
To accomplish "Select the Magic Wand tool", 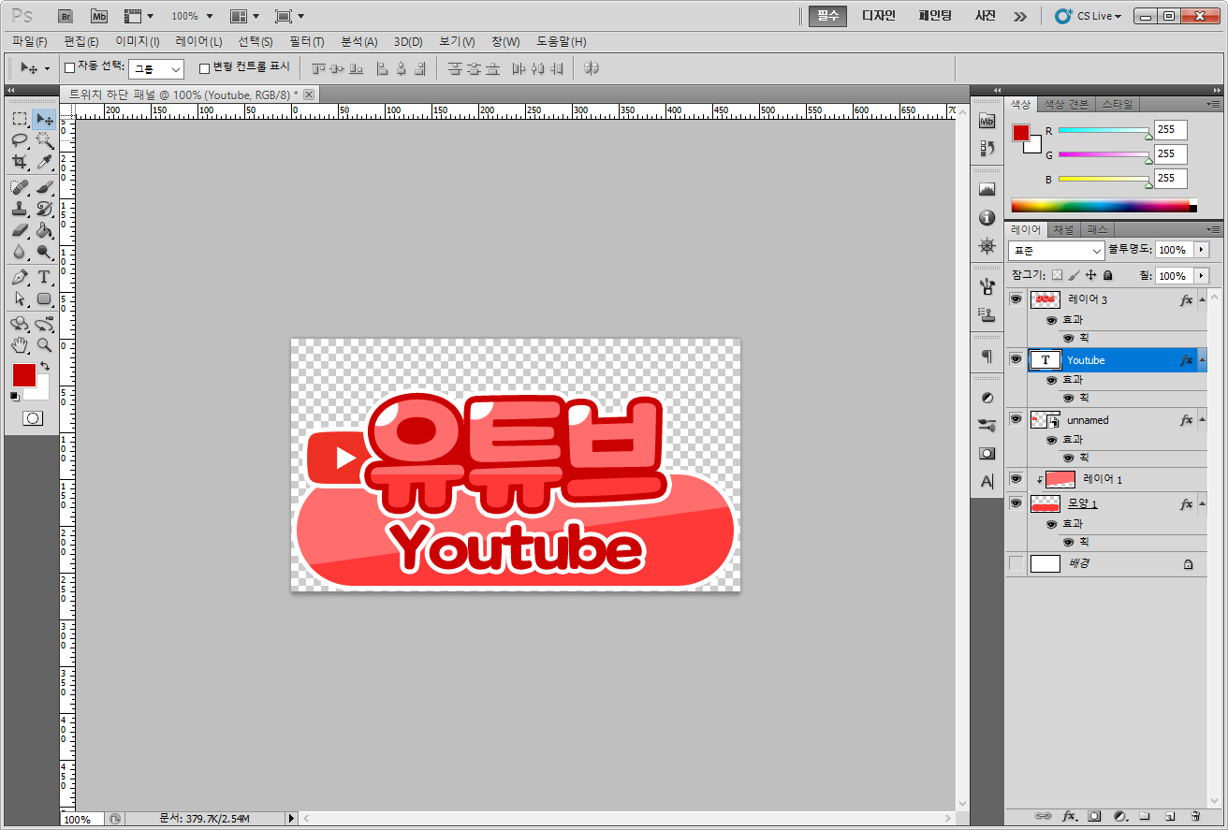I will coord(44,140).
